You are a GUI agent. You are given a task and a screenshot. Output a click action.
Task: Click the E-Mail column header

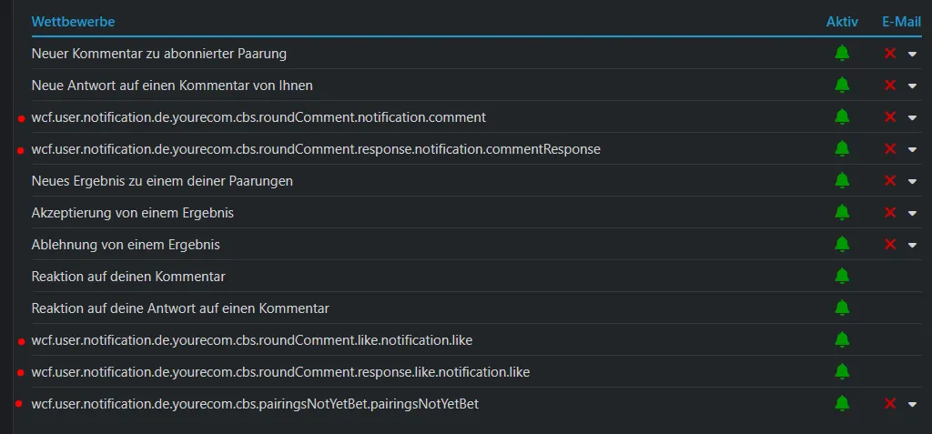click(x=902, y=22)
